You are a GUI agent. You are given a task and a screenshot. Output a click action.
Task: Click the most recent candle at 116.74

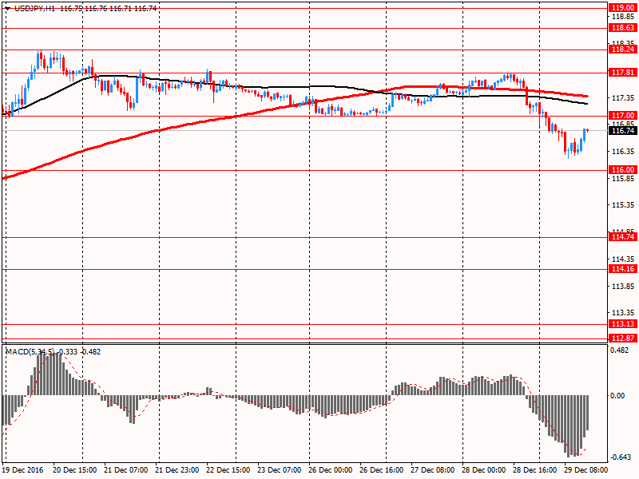tap(588, 130)
